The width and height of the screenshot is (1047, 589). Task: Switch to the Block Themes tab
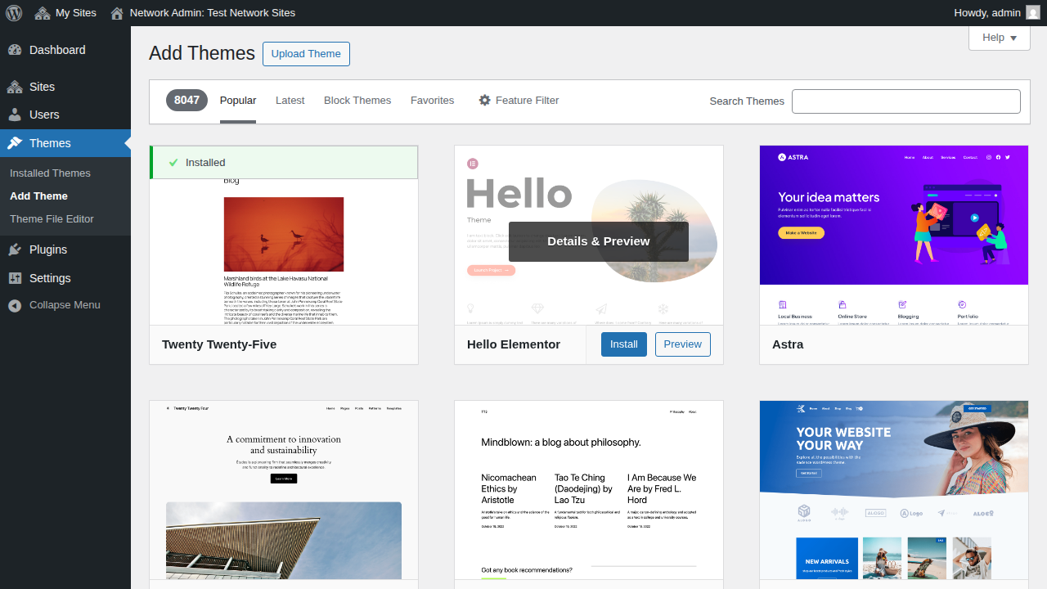click(x=357, y=101)
